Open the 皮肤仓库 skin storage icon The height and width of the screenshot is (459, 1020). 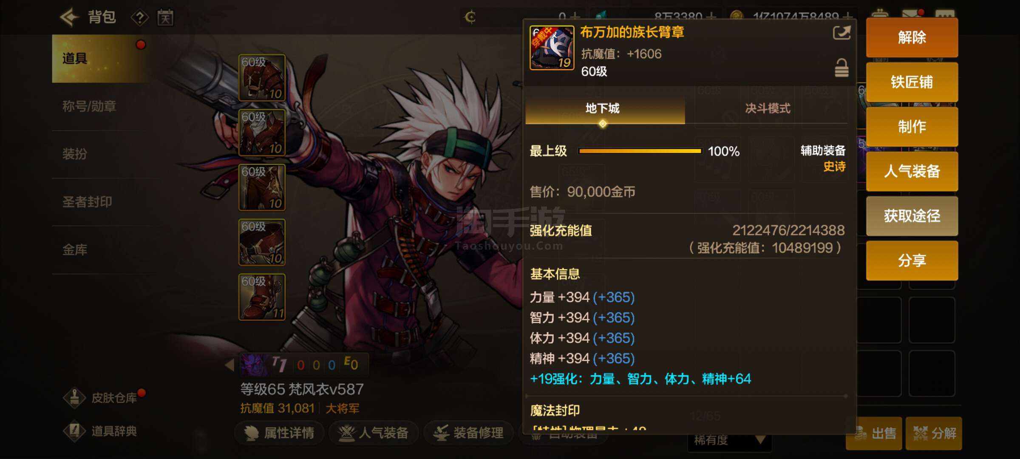[x=75, y=398]
